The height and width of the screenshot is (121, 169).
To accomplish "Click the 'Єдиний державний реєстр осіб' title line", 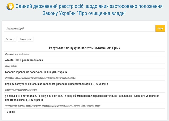I will [x=89, y=6].
